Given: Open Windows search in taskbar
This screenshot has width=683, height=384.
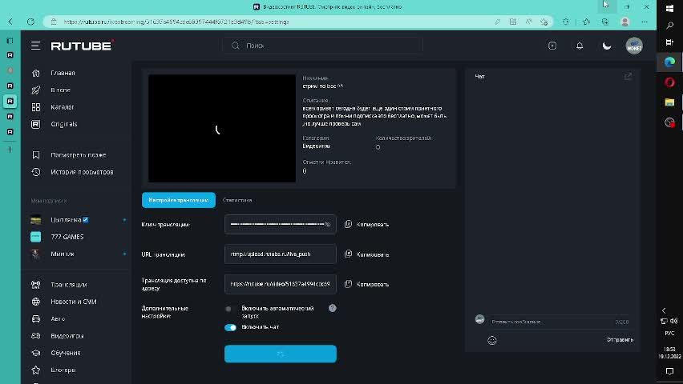Looking at the screenshot, I should (x=669, y=26).
